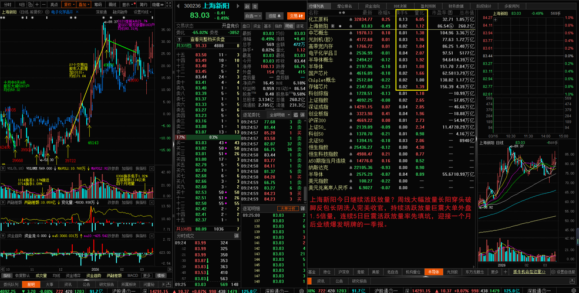Expand the 隐藏 arrows button
Image resolution: width=579 pixels, height=293 pixels.
(x=157, y=5)
